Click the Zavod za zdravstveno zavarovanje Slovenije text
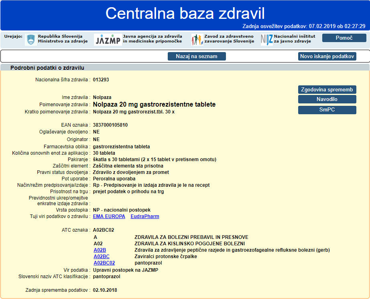The height and width of the screenshot is (299, 370). (x=230, y=38)
